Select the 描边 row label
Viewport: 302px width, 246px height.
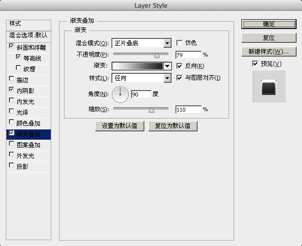pyautogui.click(x=22, y=80)
